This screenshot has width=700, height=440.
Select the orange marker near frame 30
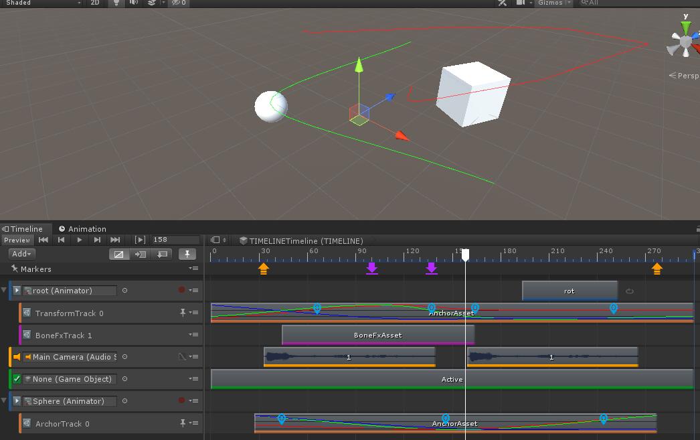click(x=264, y=269)
